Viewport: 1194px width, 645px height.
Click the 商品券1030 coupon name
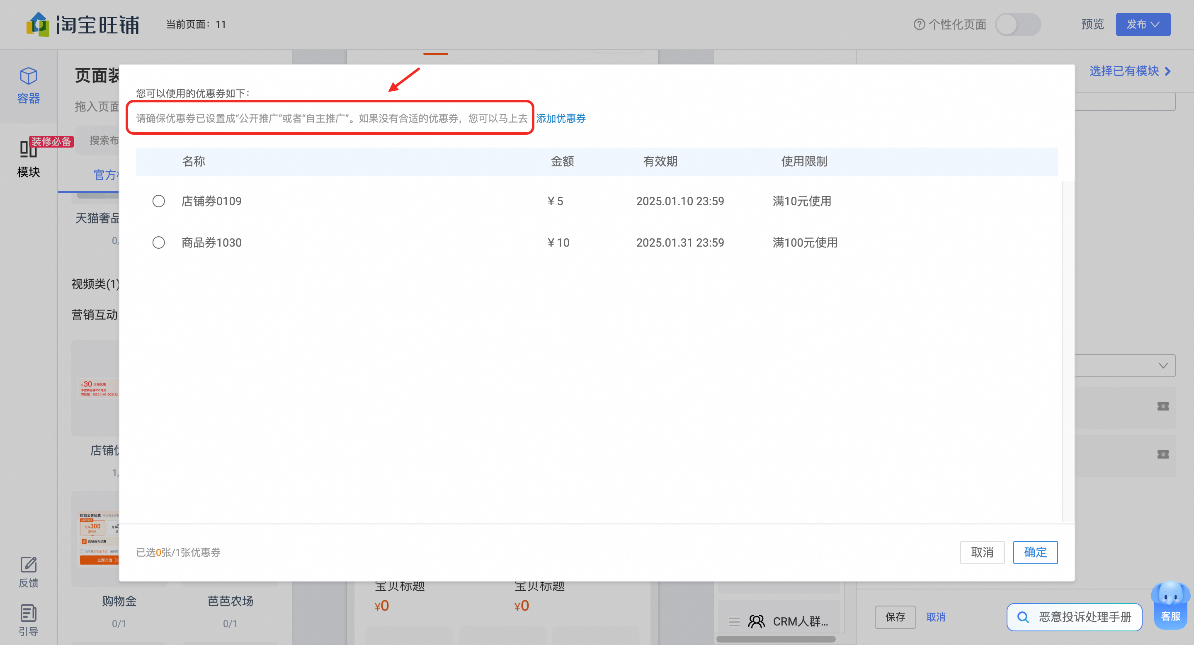pyautogui.click(x=211, y=242)
